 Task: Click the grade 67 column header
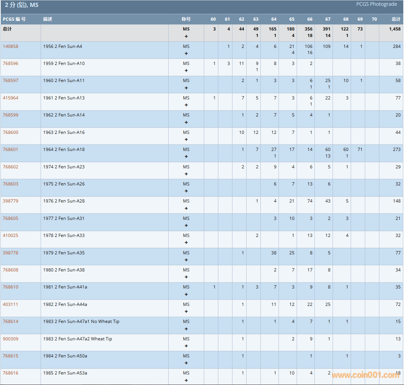click(328, 19)
